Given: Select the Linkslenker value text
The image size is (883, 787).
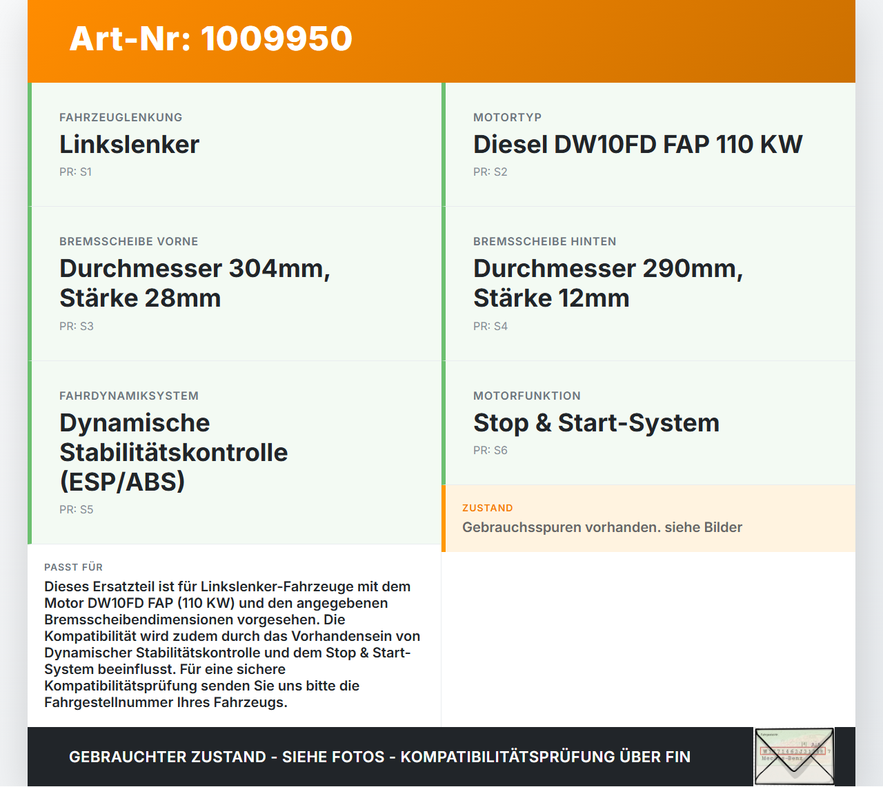Looking at the screenshot, I should click(x=130, y=144).
